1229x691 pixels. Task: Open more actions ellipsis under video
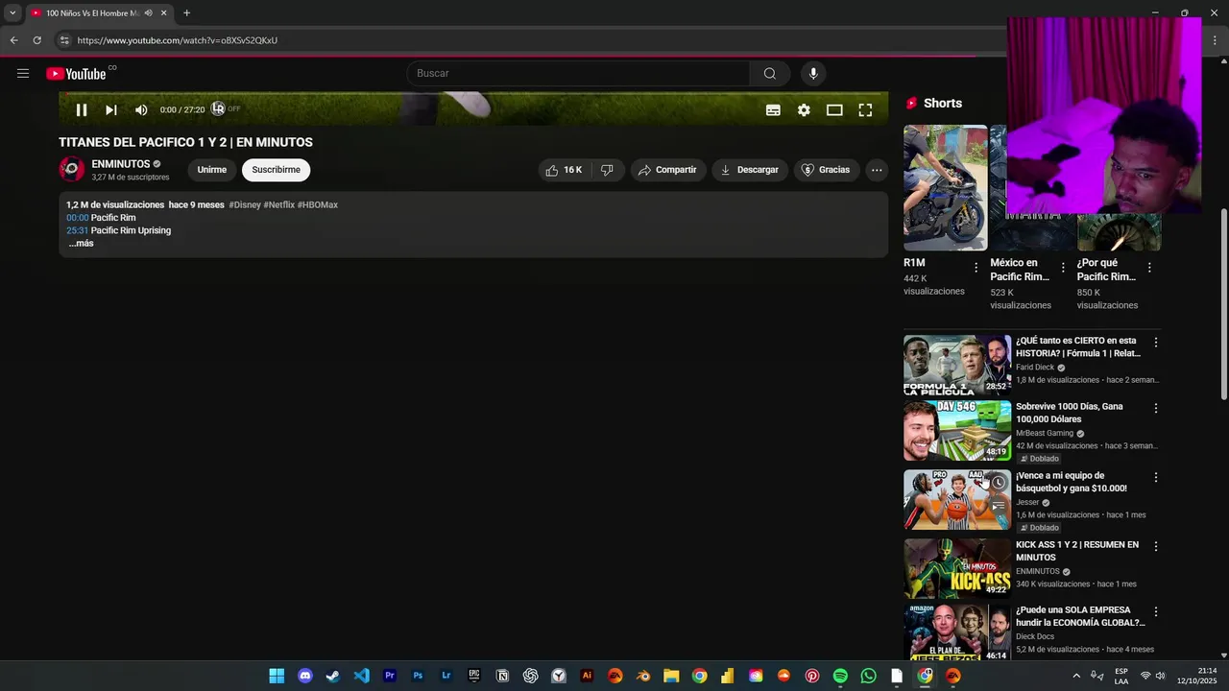pyautogui.click(x=876, y=170)
